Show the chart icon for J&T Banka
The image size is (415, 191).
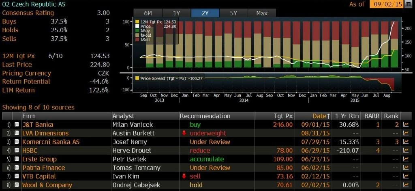(405, 124)
